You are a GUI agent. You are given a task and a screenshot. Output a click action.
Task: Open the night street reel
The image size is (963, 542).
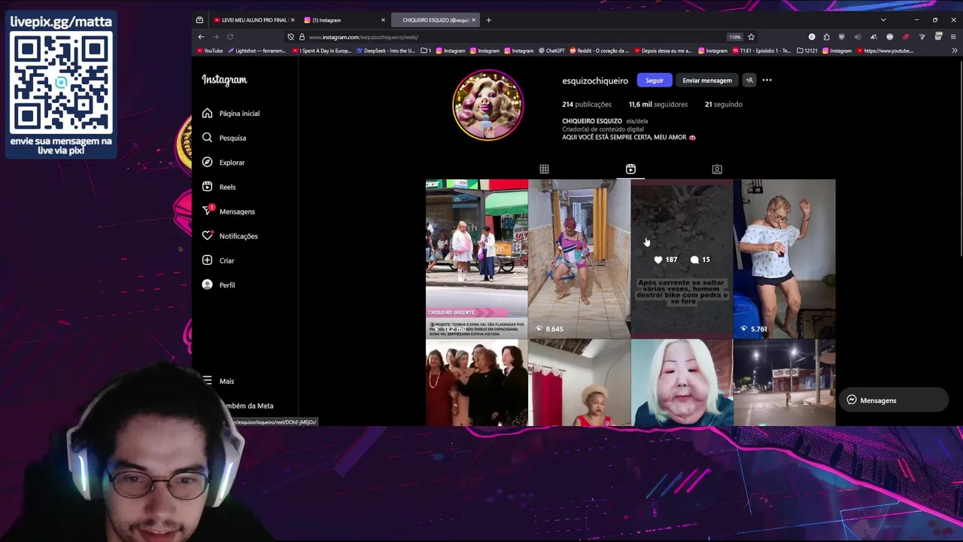coord(784,382)
